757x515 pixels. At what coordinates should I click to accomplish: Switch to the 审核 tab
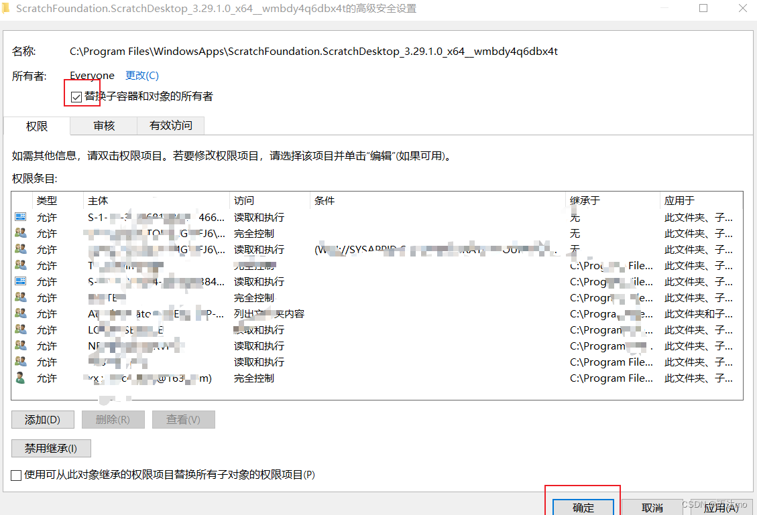(x=103, y=125)
